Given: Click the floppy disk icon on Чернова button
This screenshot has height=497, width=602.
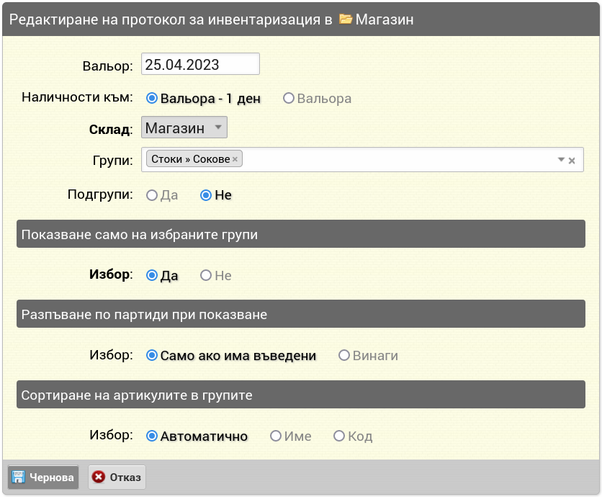Looking at the screenshot, I should (x=18, y=477).
